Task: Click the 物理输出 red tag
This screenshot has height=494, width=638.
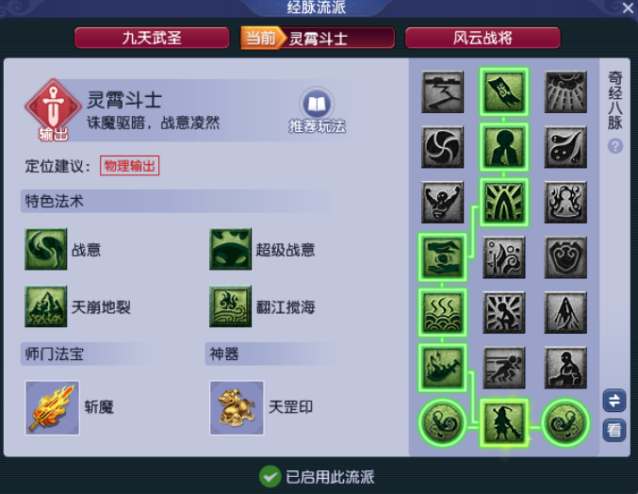Action: click(x=129, y=166)
